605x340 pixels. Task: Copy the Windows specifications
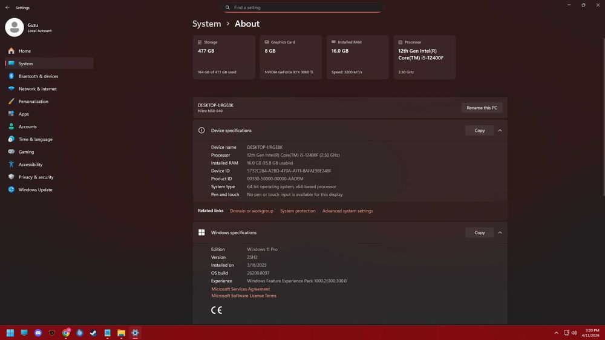pyautogui.click(x=479, y=233)
